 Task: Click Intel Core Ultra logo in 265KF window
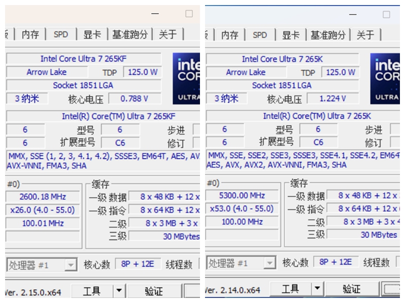point(186,79)
